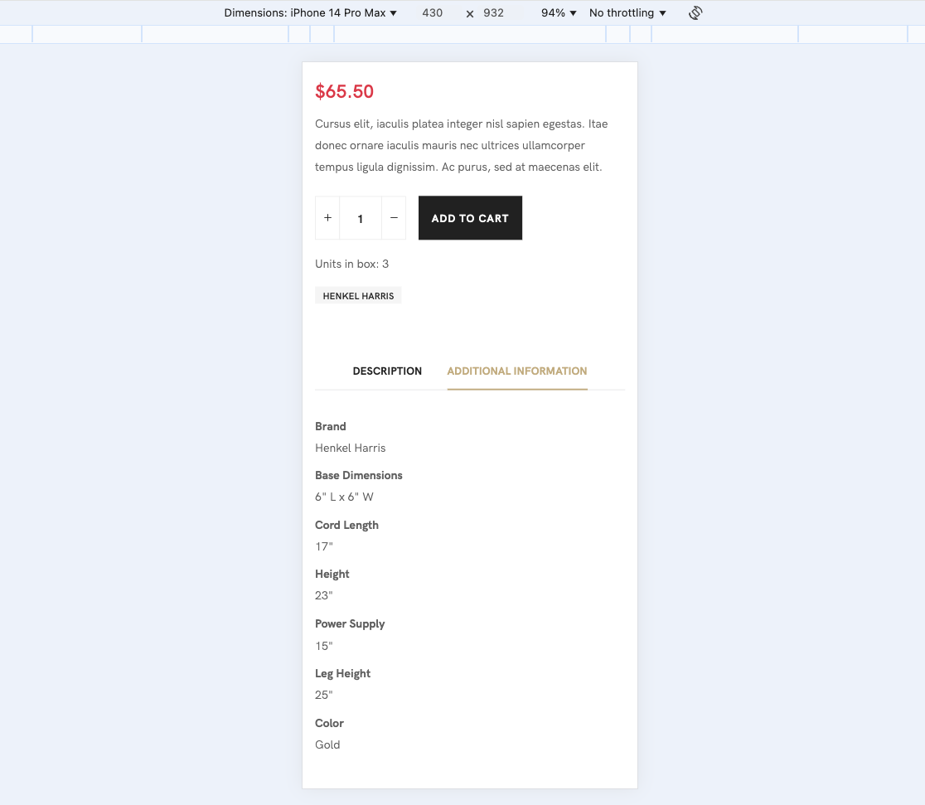Click the Power Supply label
The height and width of the screenshot is (805, 925).
click(350, 624)
